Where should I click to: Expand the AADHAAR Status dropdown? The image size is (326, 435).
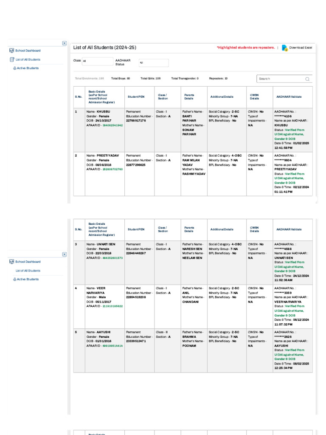pyautogui.click(x=153, y=63)
